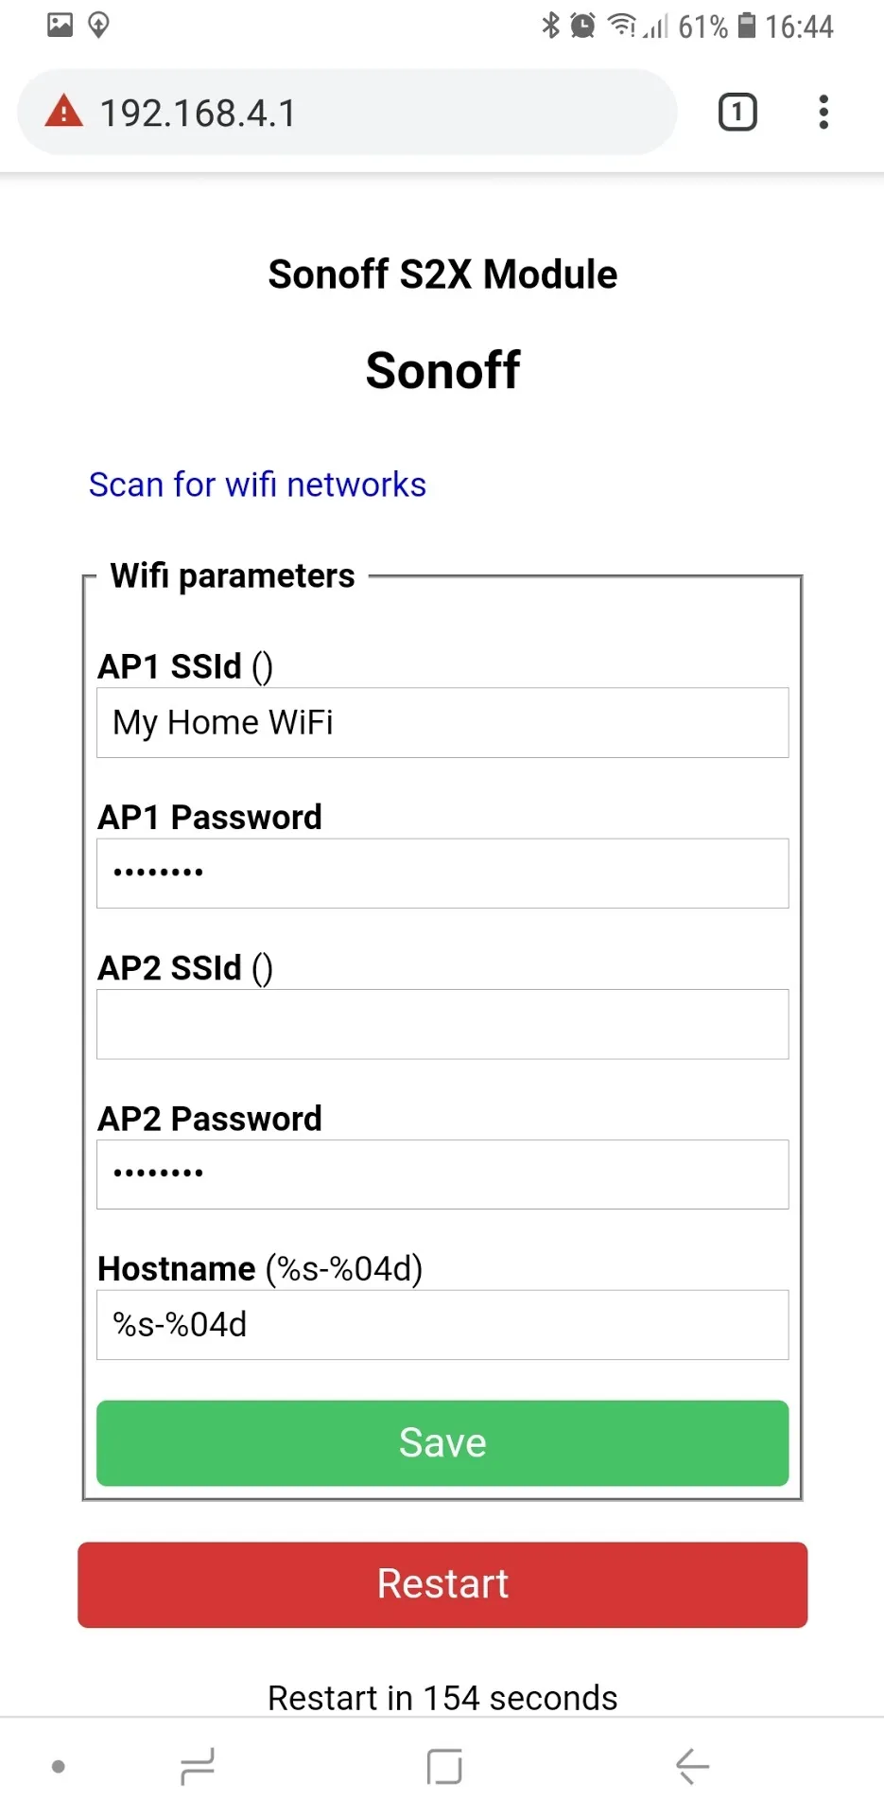884x1819 pixels.
Task: Open Chrome's three-dot browser menu
Action: pyautogui.click(x=823, y=112)
